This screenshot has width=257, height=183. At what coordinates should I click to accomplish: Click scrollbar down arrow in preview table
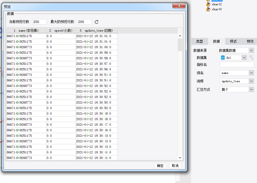tap(180, 158)
